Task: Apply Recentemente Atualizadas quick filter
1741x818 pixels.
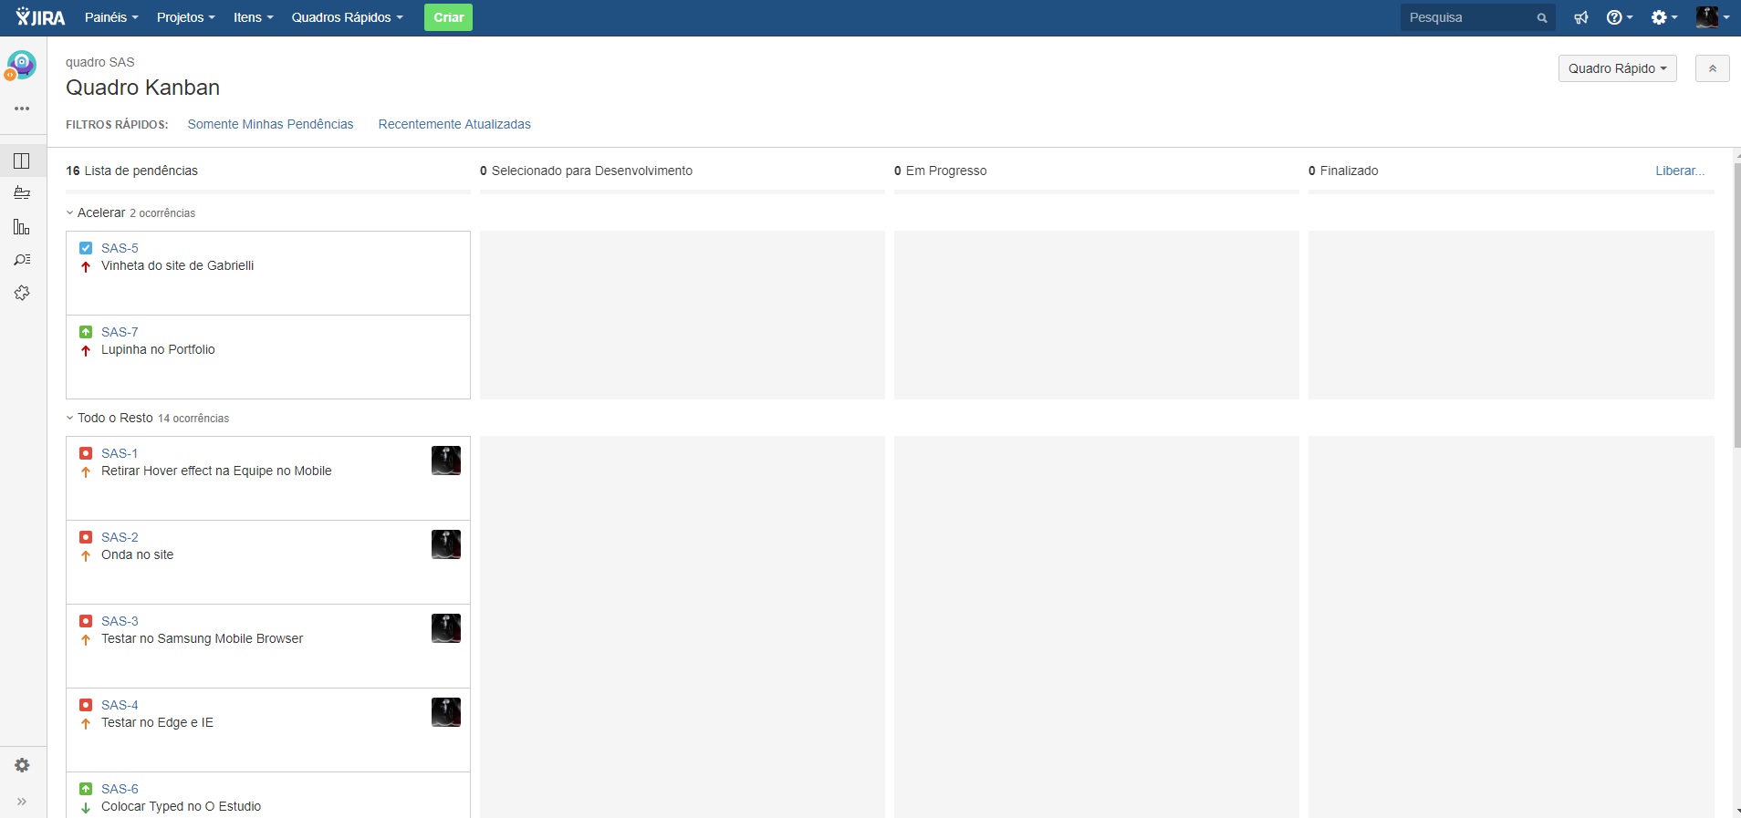Action: point(454,124)
